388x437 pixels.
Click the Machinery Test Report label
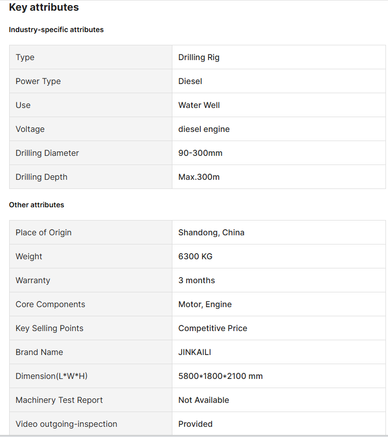[59, 400]
